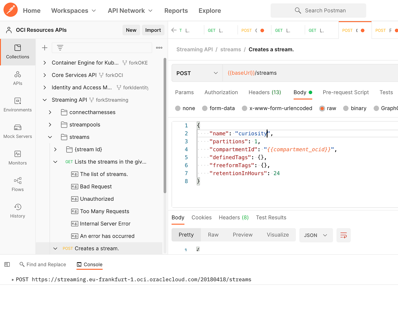Click the Import button
This screenshot has width=398, height=317.
tap(153, 30)
